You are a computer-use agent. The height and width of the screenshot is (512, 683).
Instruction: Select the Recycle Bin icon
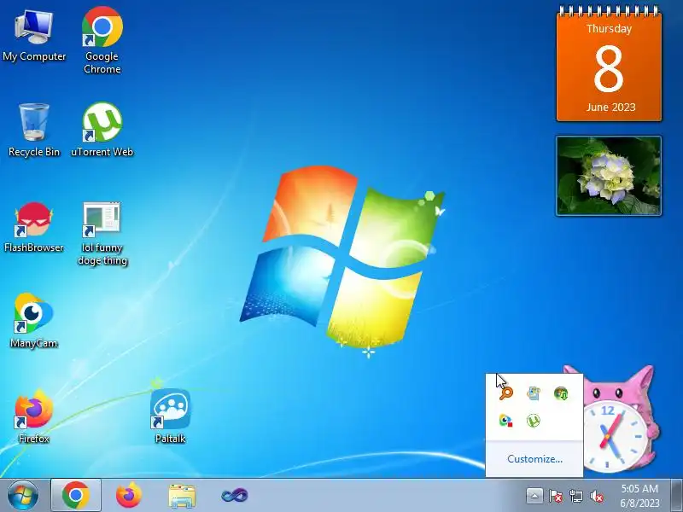[34, 130]
